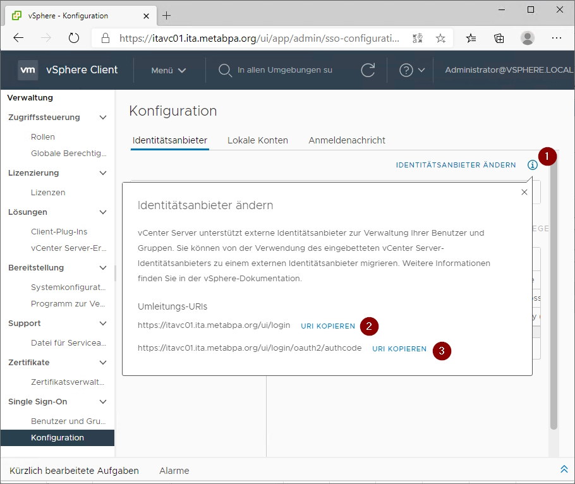Open Zertifikatsverwaltung in the sidebar
575x484 pixels.
coord(68,382)
